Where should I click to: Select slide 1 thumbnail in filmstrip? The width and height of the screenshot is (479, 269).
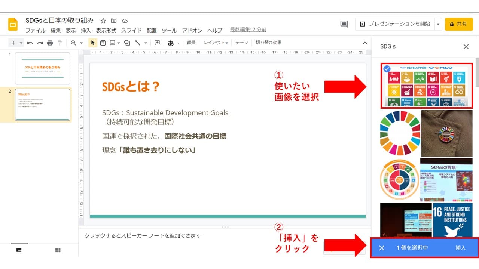point(42,68)
